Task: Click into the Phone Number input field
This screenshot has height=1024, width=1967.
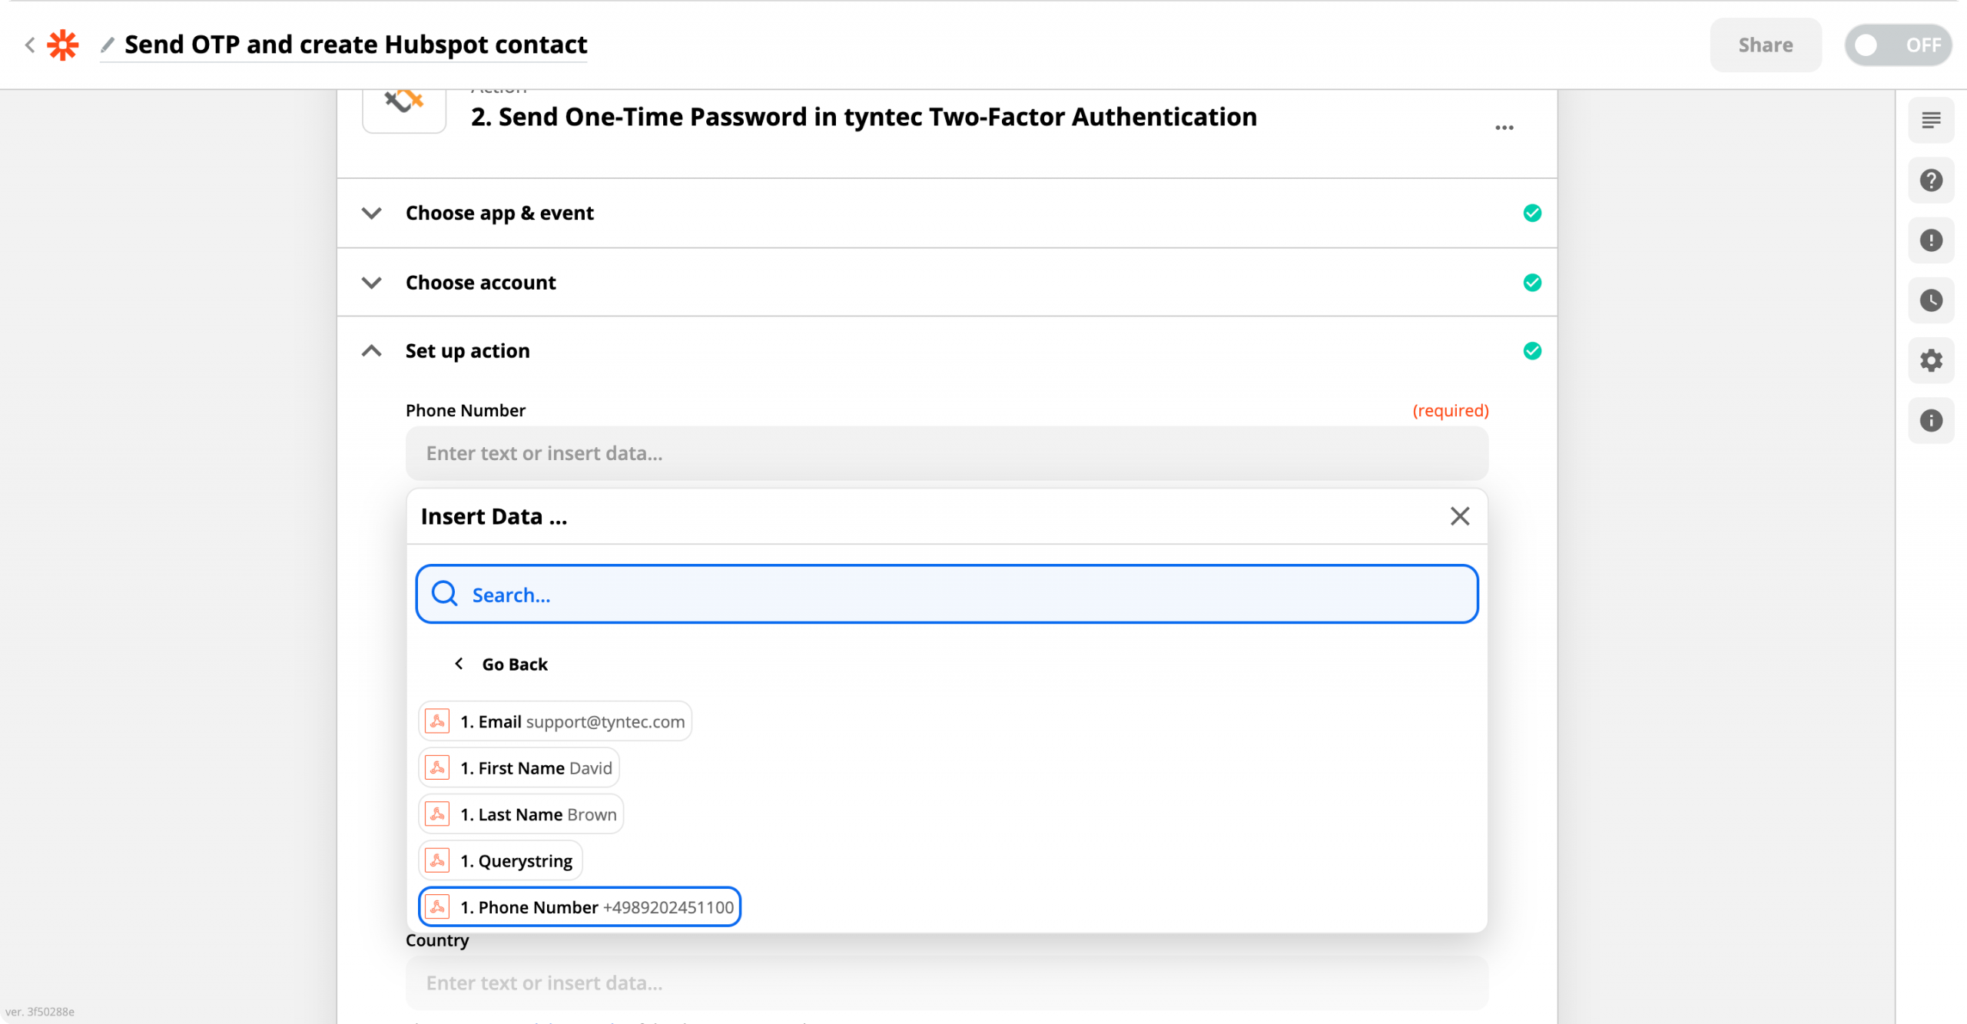Action: 947,453
